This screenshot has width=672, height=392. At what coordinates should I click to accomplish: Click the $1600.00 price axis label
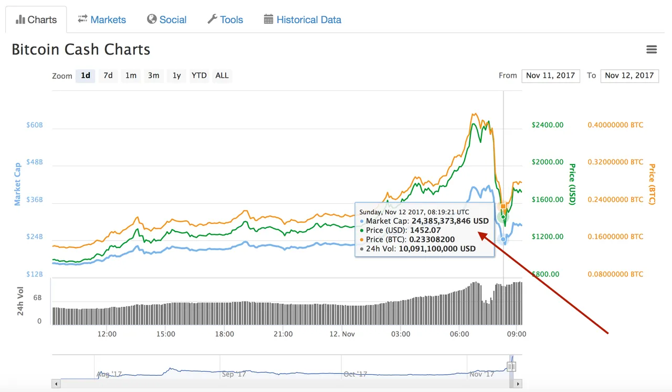(548, 200)
